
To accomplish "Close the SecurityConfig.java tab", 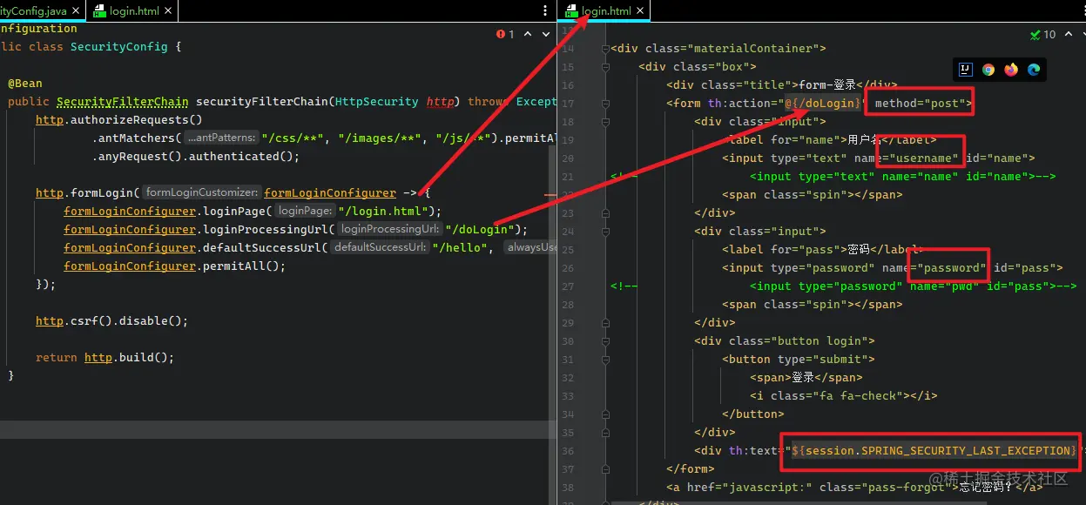I will coord(75,11).
